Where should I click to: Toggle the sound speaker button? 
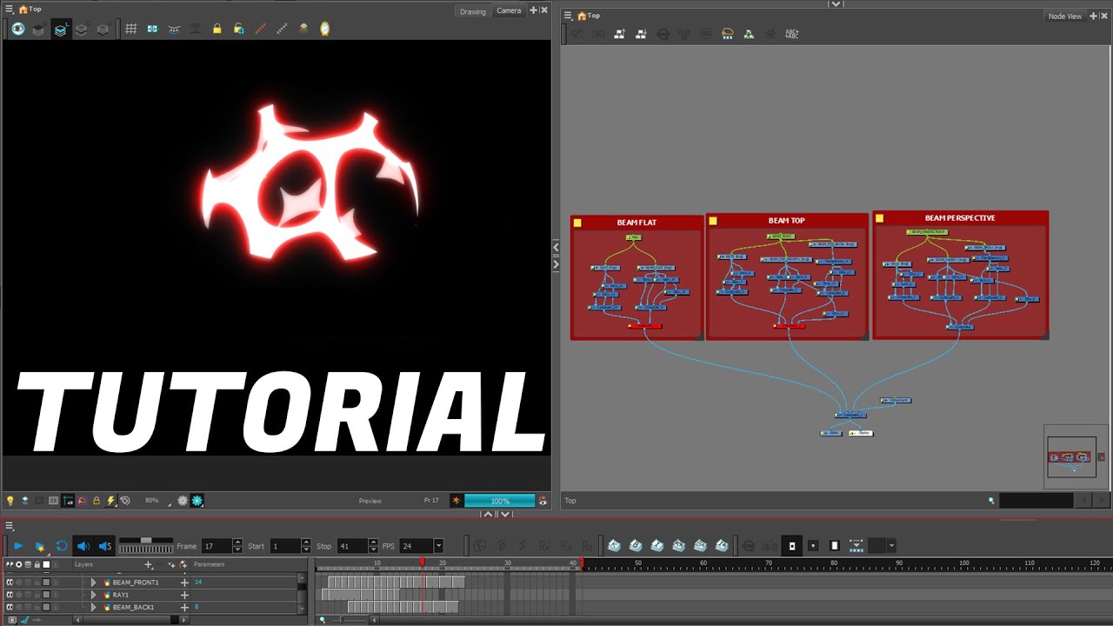coord(83,546)
